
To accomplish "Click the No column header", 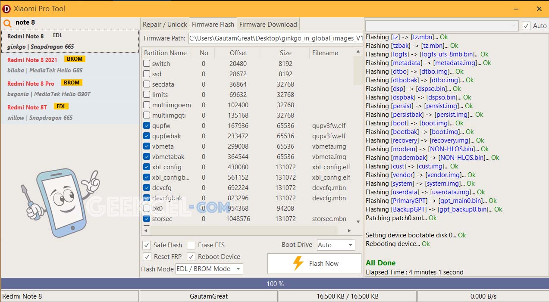I will coord(204,53).
